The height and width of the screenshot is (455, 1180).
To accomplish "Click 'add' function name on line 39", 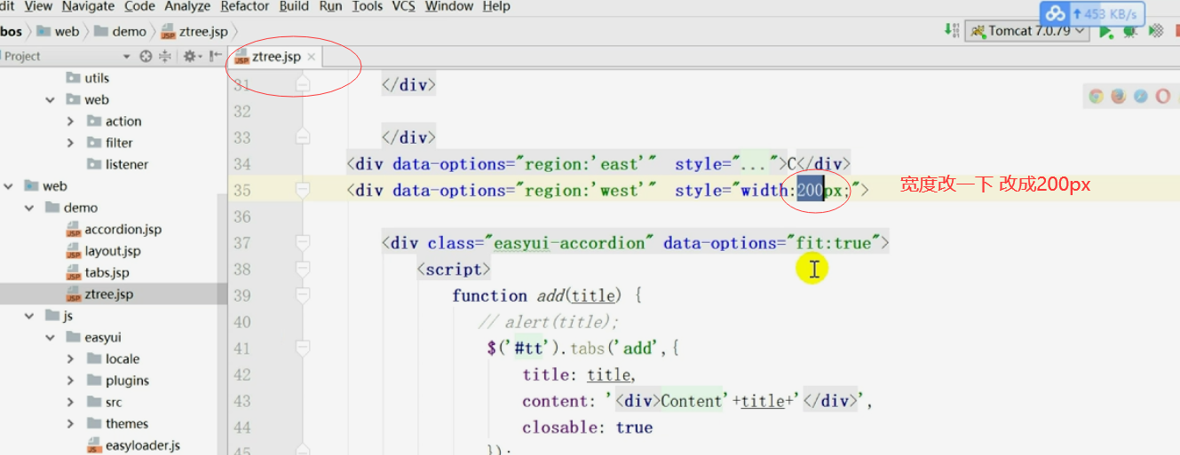I will [550, 295].
